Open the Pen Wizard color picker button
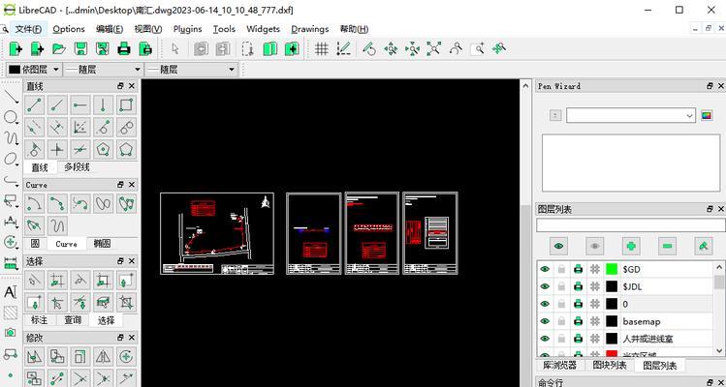This screenshot has width=726, height=387. click(707, 115)
